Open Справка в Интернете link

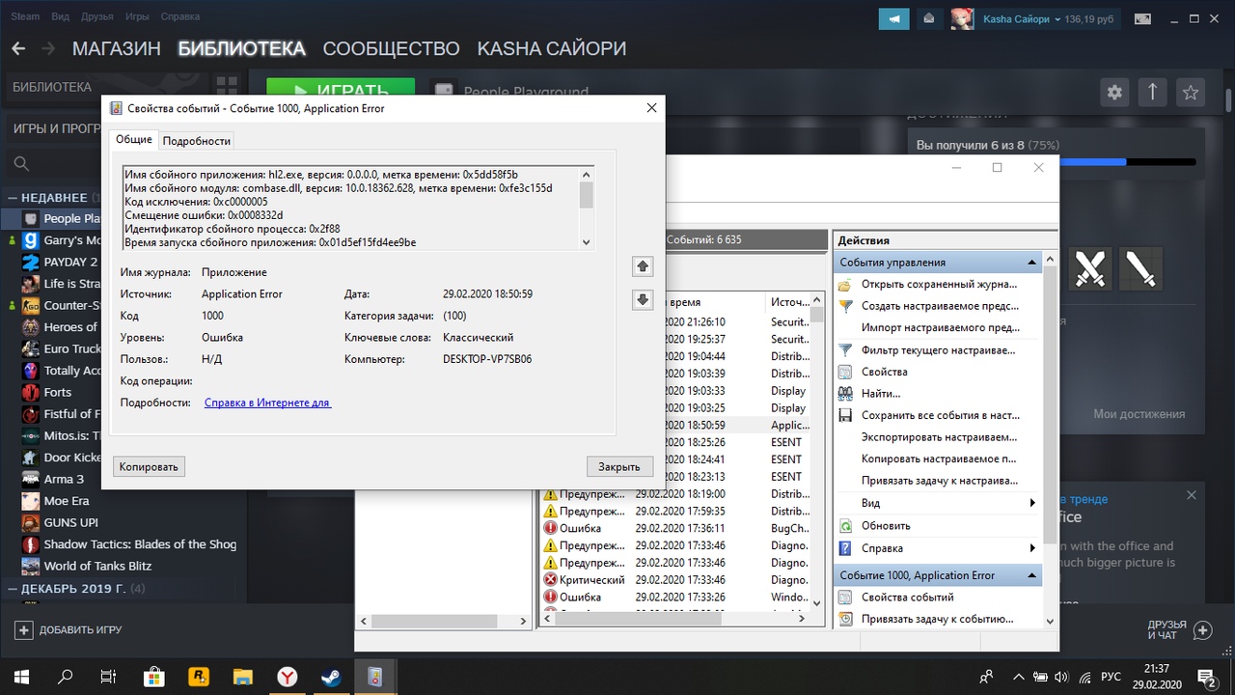tap(267, 403)
